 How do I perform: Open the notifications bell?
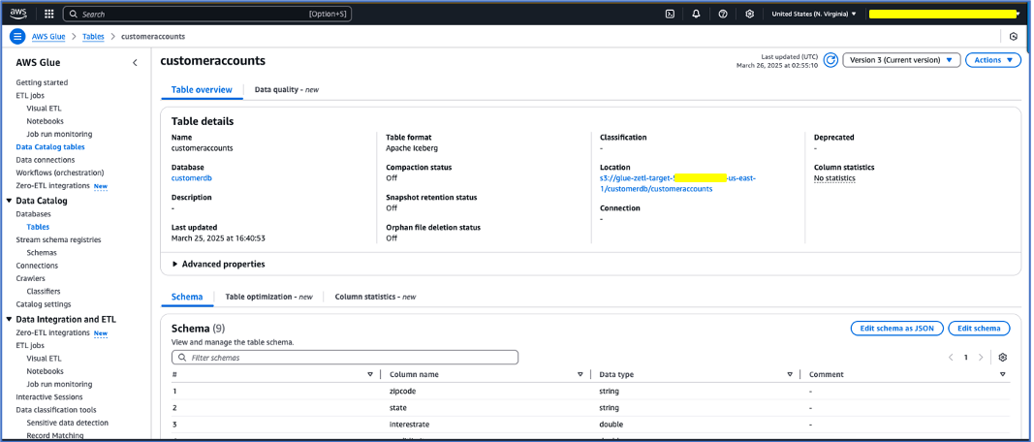[x=696, y=14]
